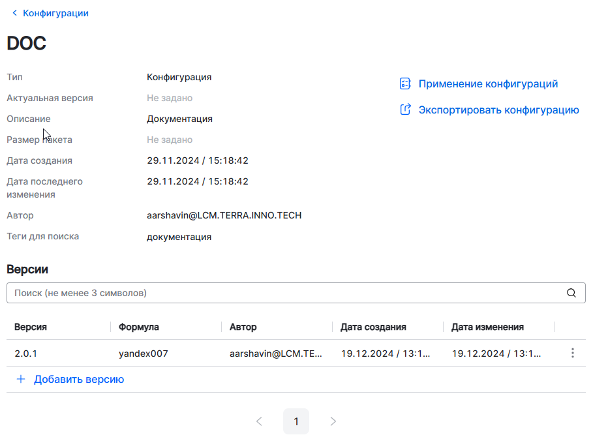Click the export icon for Экспортировать конфигурацию
The width and height of the screenshot is (593, 437).
[x=405, y=110]
